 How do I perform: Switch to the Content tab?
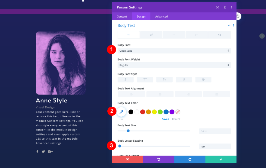point(122,16)
